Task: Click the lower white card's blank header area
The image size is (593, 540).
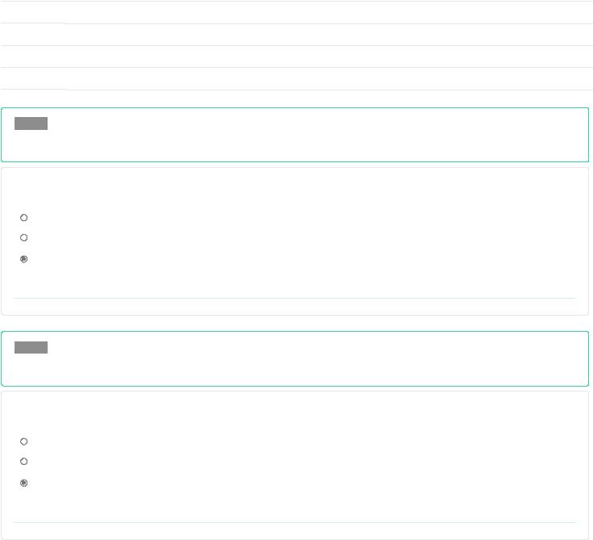Action: point(295,412)
